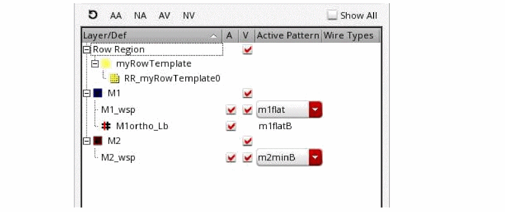505x212 pixels.
Task: Click the M2 dark red layer swatch
Action: (98, 141)
